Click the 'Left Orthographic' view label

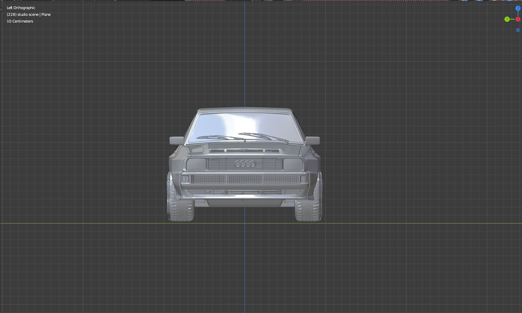click(21, 8)
